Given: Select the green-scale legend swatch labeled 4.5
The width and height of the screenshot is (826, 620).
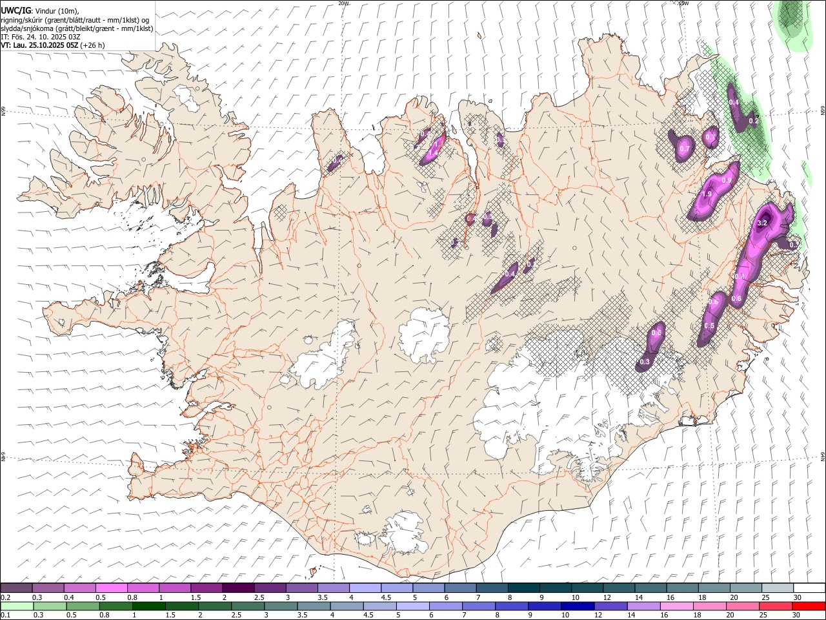Looking at the screenshot, I should [x=379, y=606].
